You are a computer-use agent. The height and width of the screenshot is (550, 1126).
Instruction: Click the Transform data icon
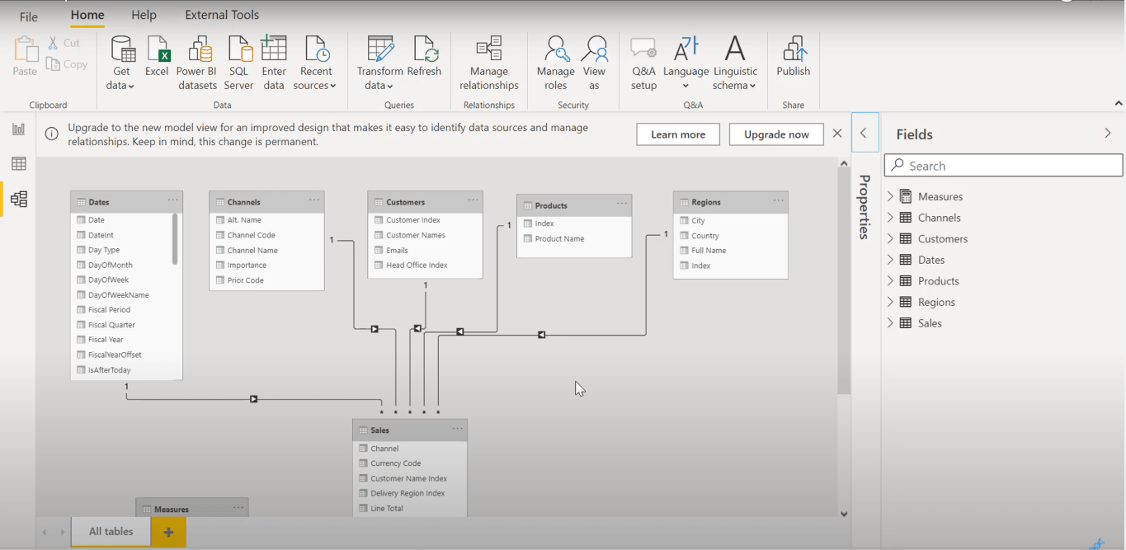click(379, 49)
